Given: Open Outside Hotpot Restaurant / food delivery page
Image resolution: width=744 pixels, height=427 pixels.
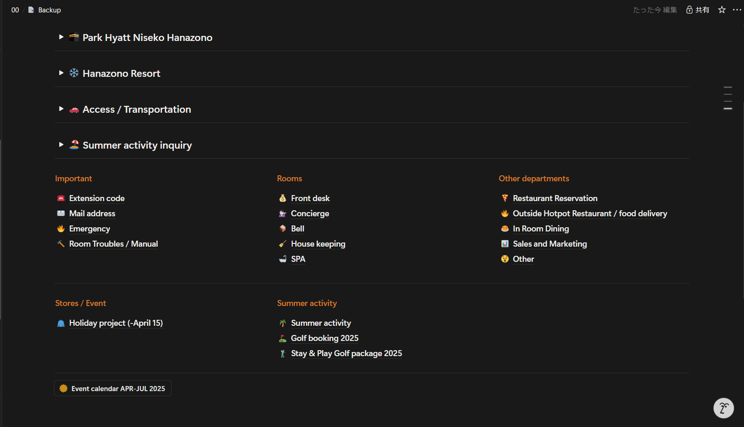Looking at the screenshot, I should pos(590,213).
